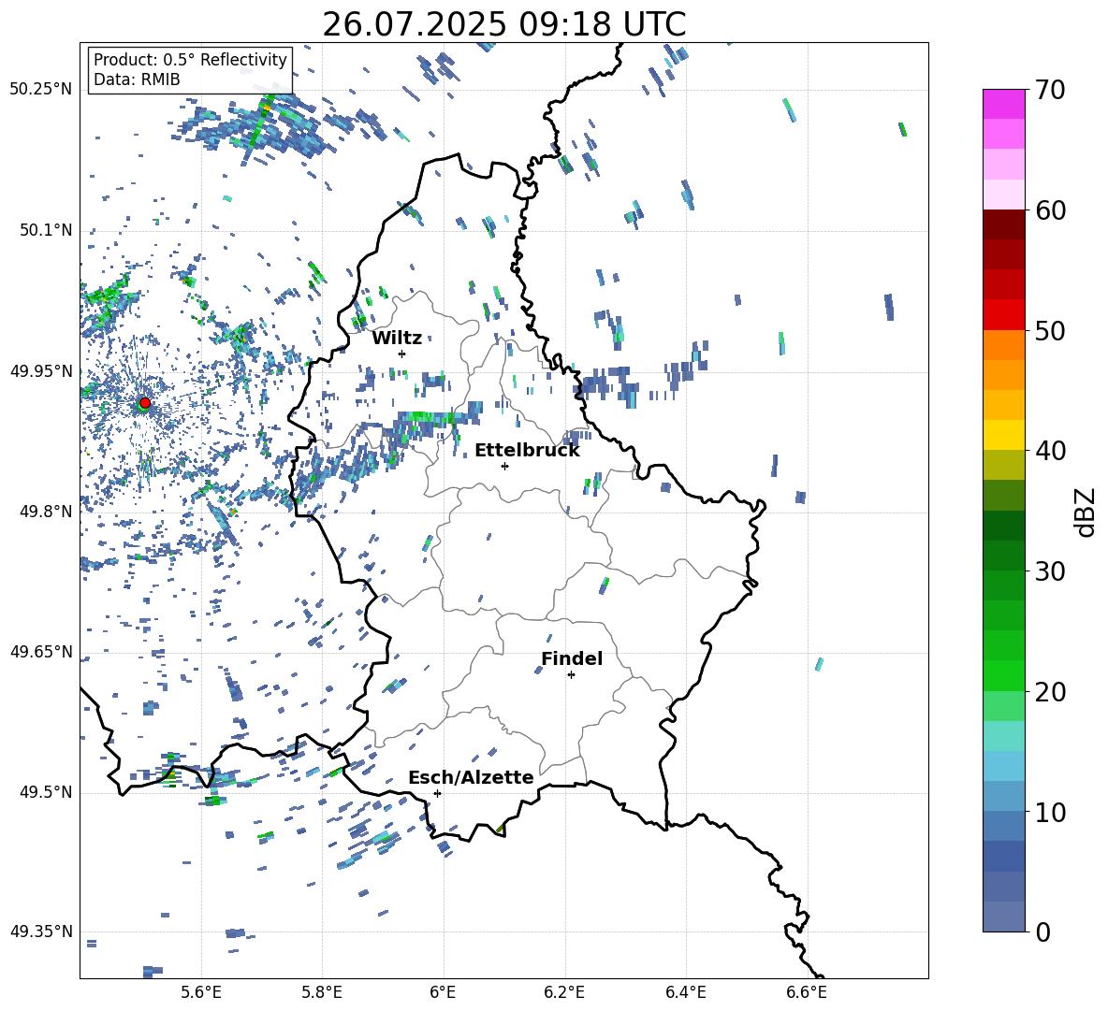
Task: Click the 5.8°E longitude label
Action: click(322, 992)
